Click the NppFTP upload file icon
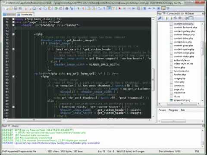 coord(171,18)
